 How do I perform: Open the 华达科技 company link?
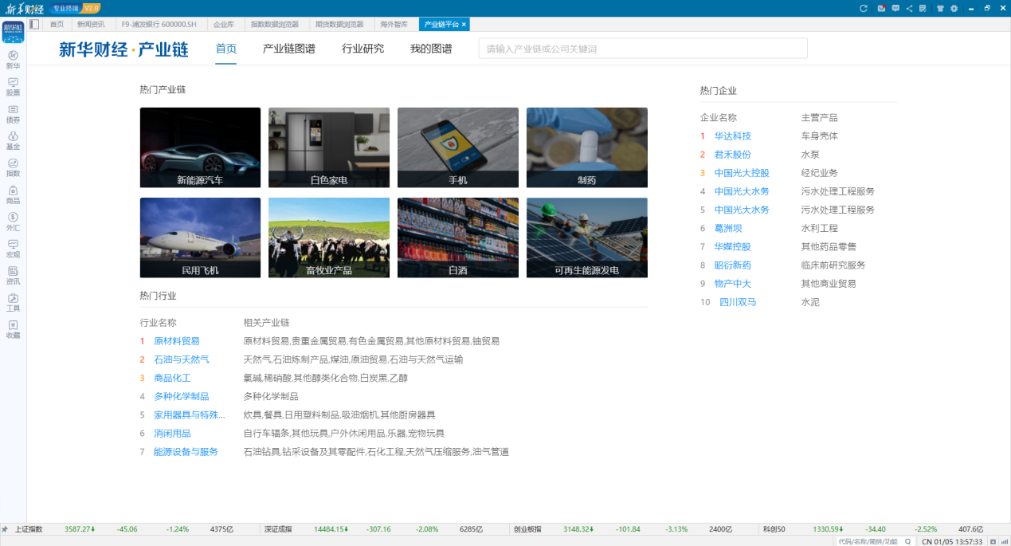732,136
